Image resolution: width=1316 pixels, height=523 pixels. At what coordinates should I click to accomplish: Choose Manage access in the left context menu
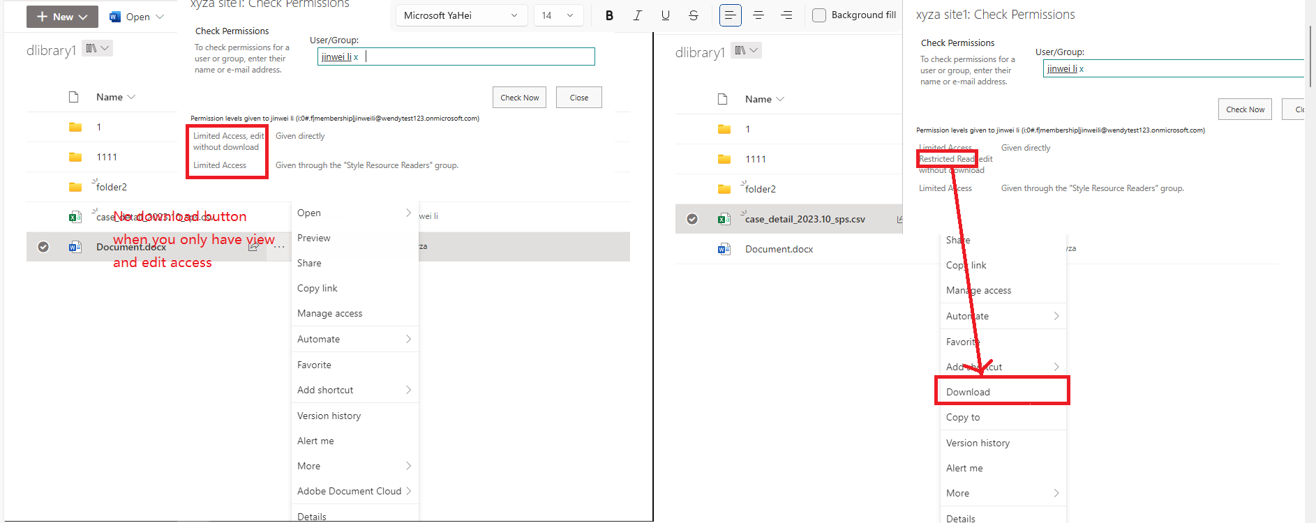tap(355, 313)
